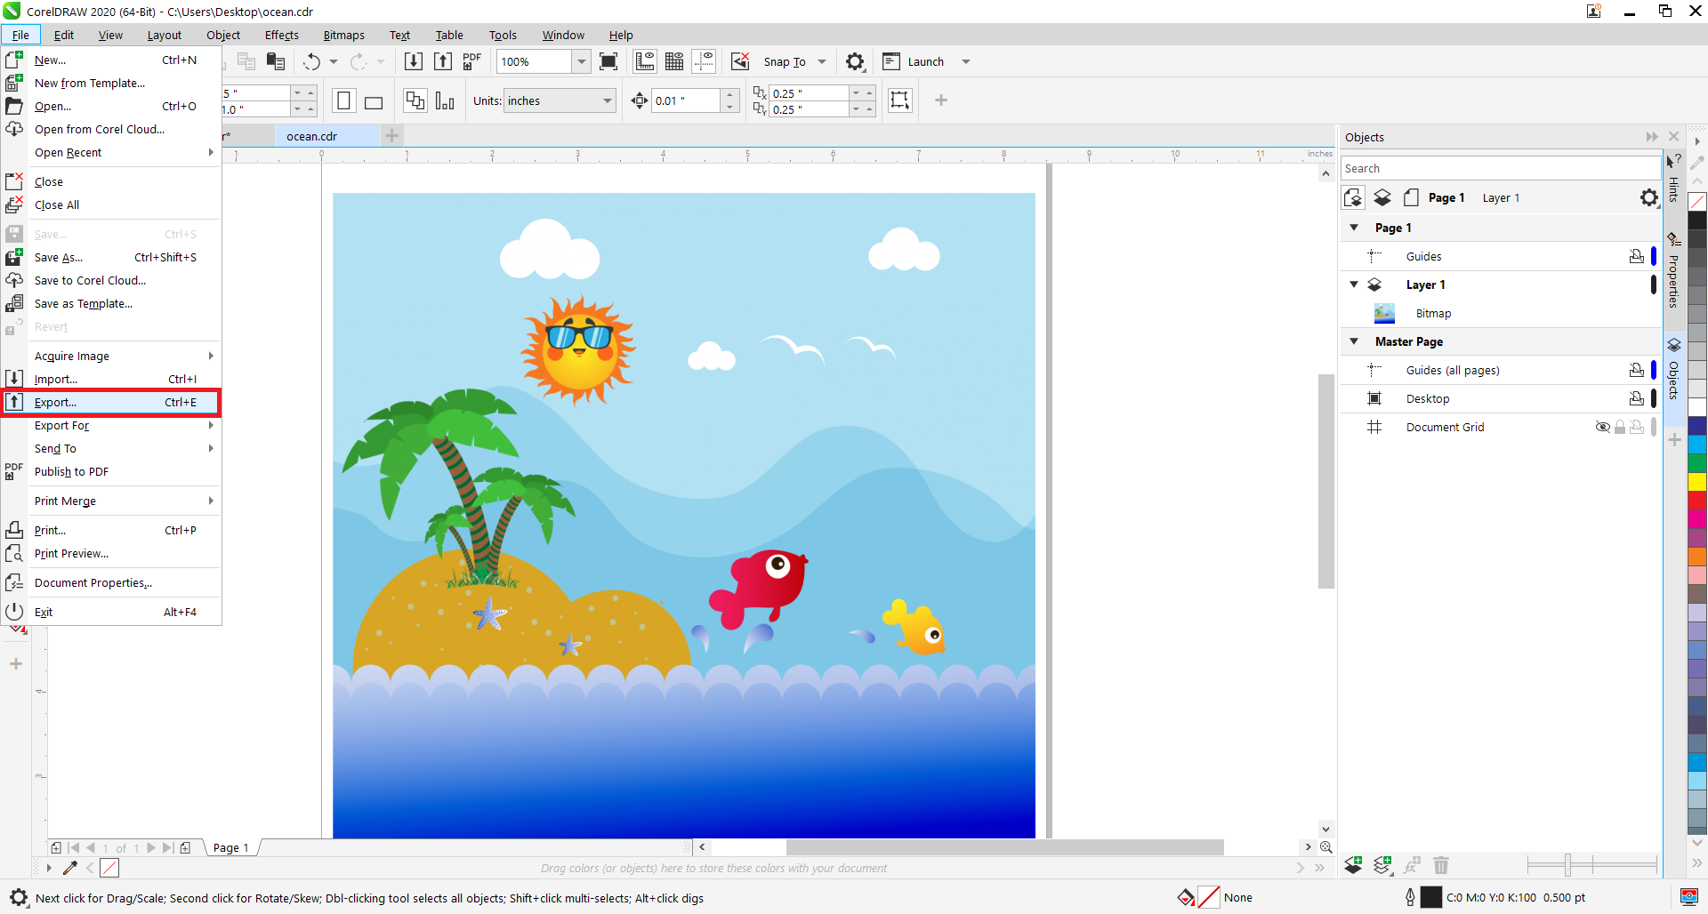Choose Export... from the File menu
This screenshot has width=1708, height=914.
pos(55,403)
